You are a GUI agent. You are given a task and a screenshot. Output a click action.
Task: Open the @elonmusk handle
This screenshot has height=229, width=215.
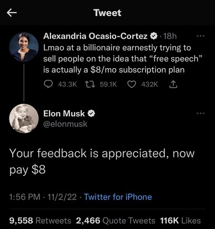65,124
